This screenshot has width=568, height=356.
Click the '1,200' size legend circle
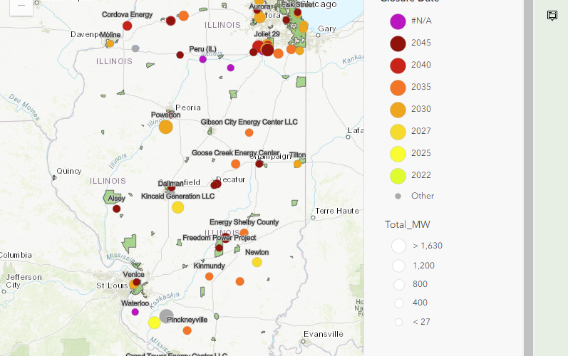pyautogui.click(x=398, y=266)
